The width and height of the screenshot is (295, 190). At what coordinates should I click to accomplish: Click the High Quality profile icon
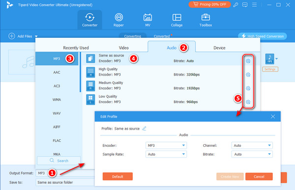point(90,72)
